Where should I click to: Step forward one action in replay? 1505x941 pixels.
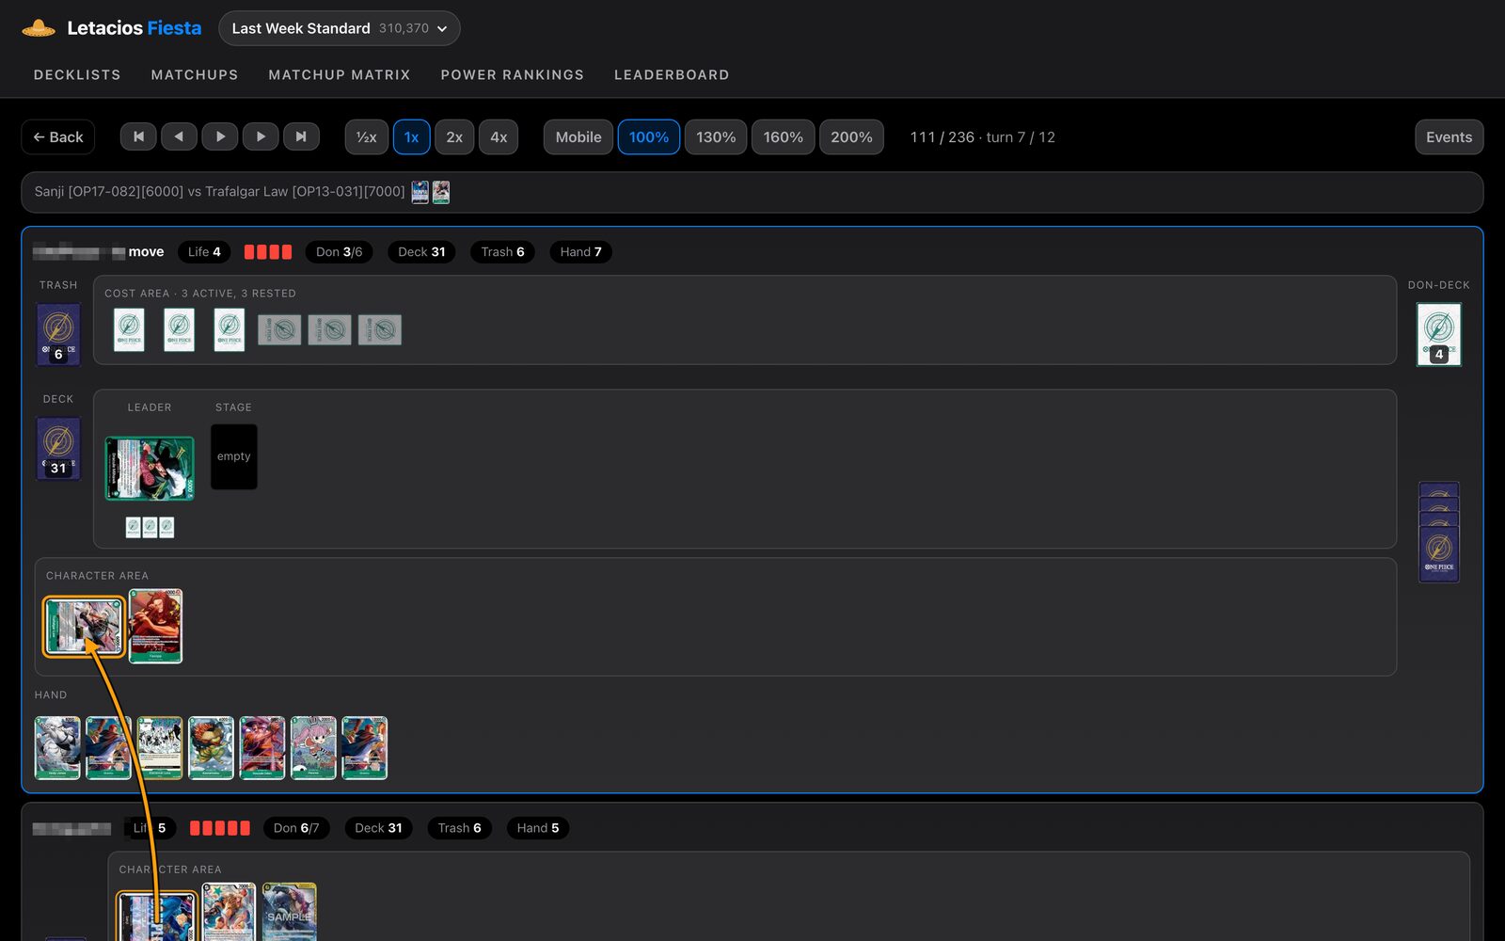[261, 136]
